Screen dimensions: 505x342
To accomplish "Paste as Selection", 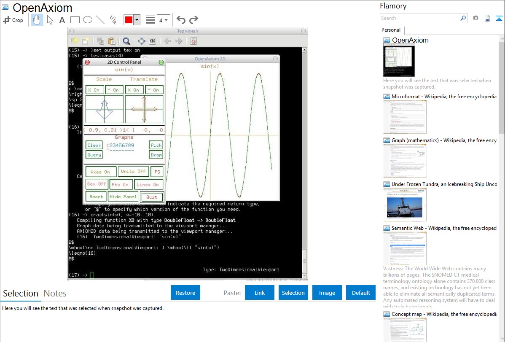I will [x=293, y=293].
